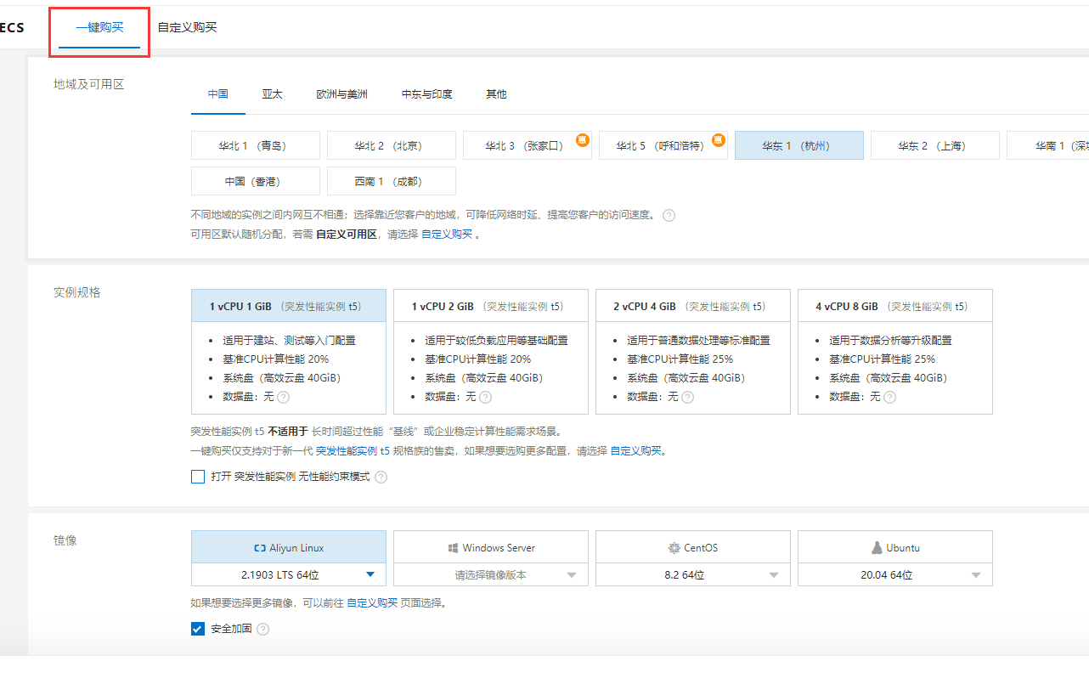Screen dimensions: 1089x684
Task: Open Ubuntu version dropdown 20.04 64位
Action: tap(895, 575)
